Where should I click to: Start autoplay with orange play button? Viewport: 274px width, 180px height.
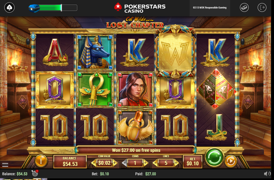pos(231,161)
